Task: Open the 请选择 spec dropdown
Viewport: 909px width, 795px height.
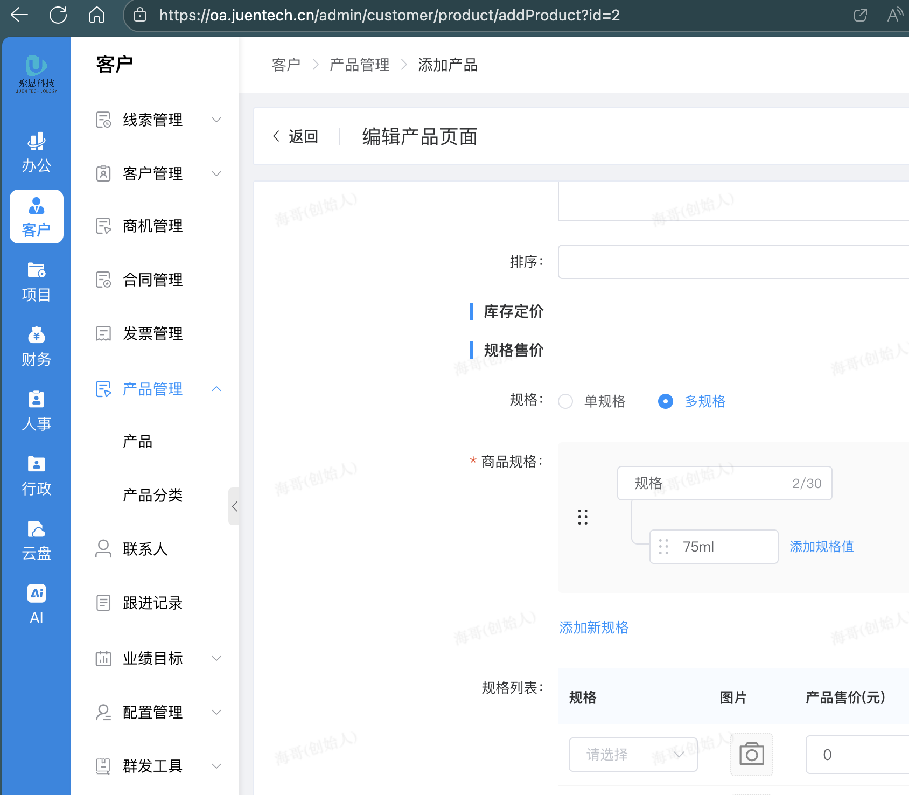Action: click(633, 754)
